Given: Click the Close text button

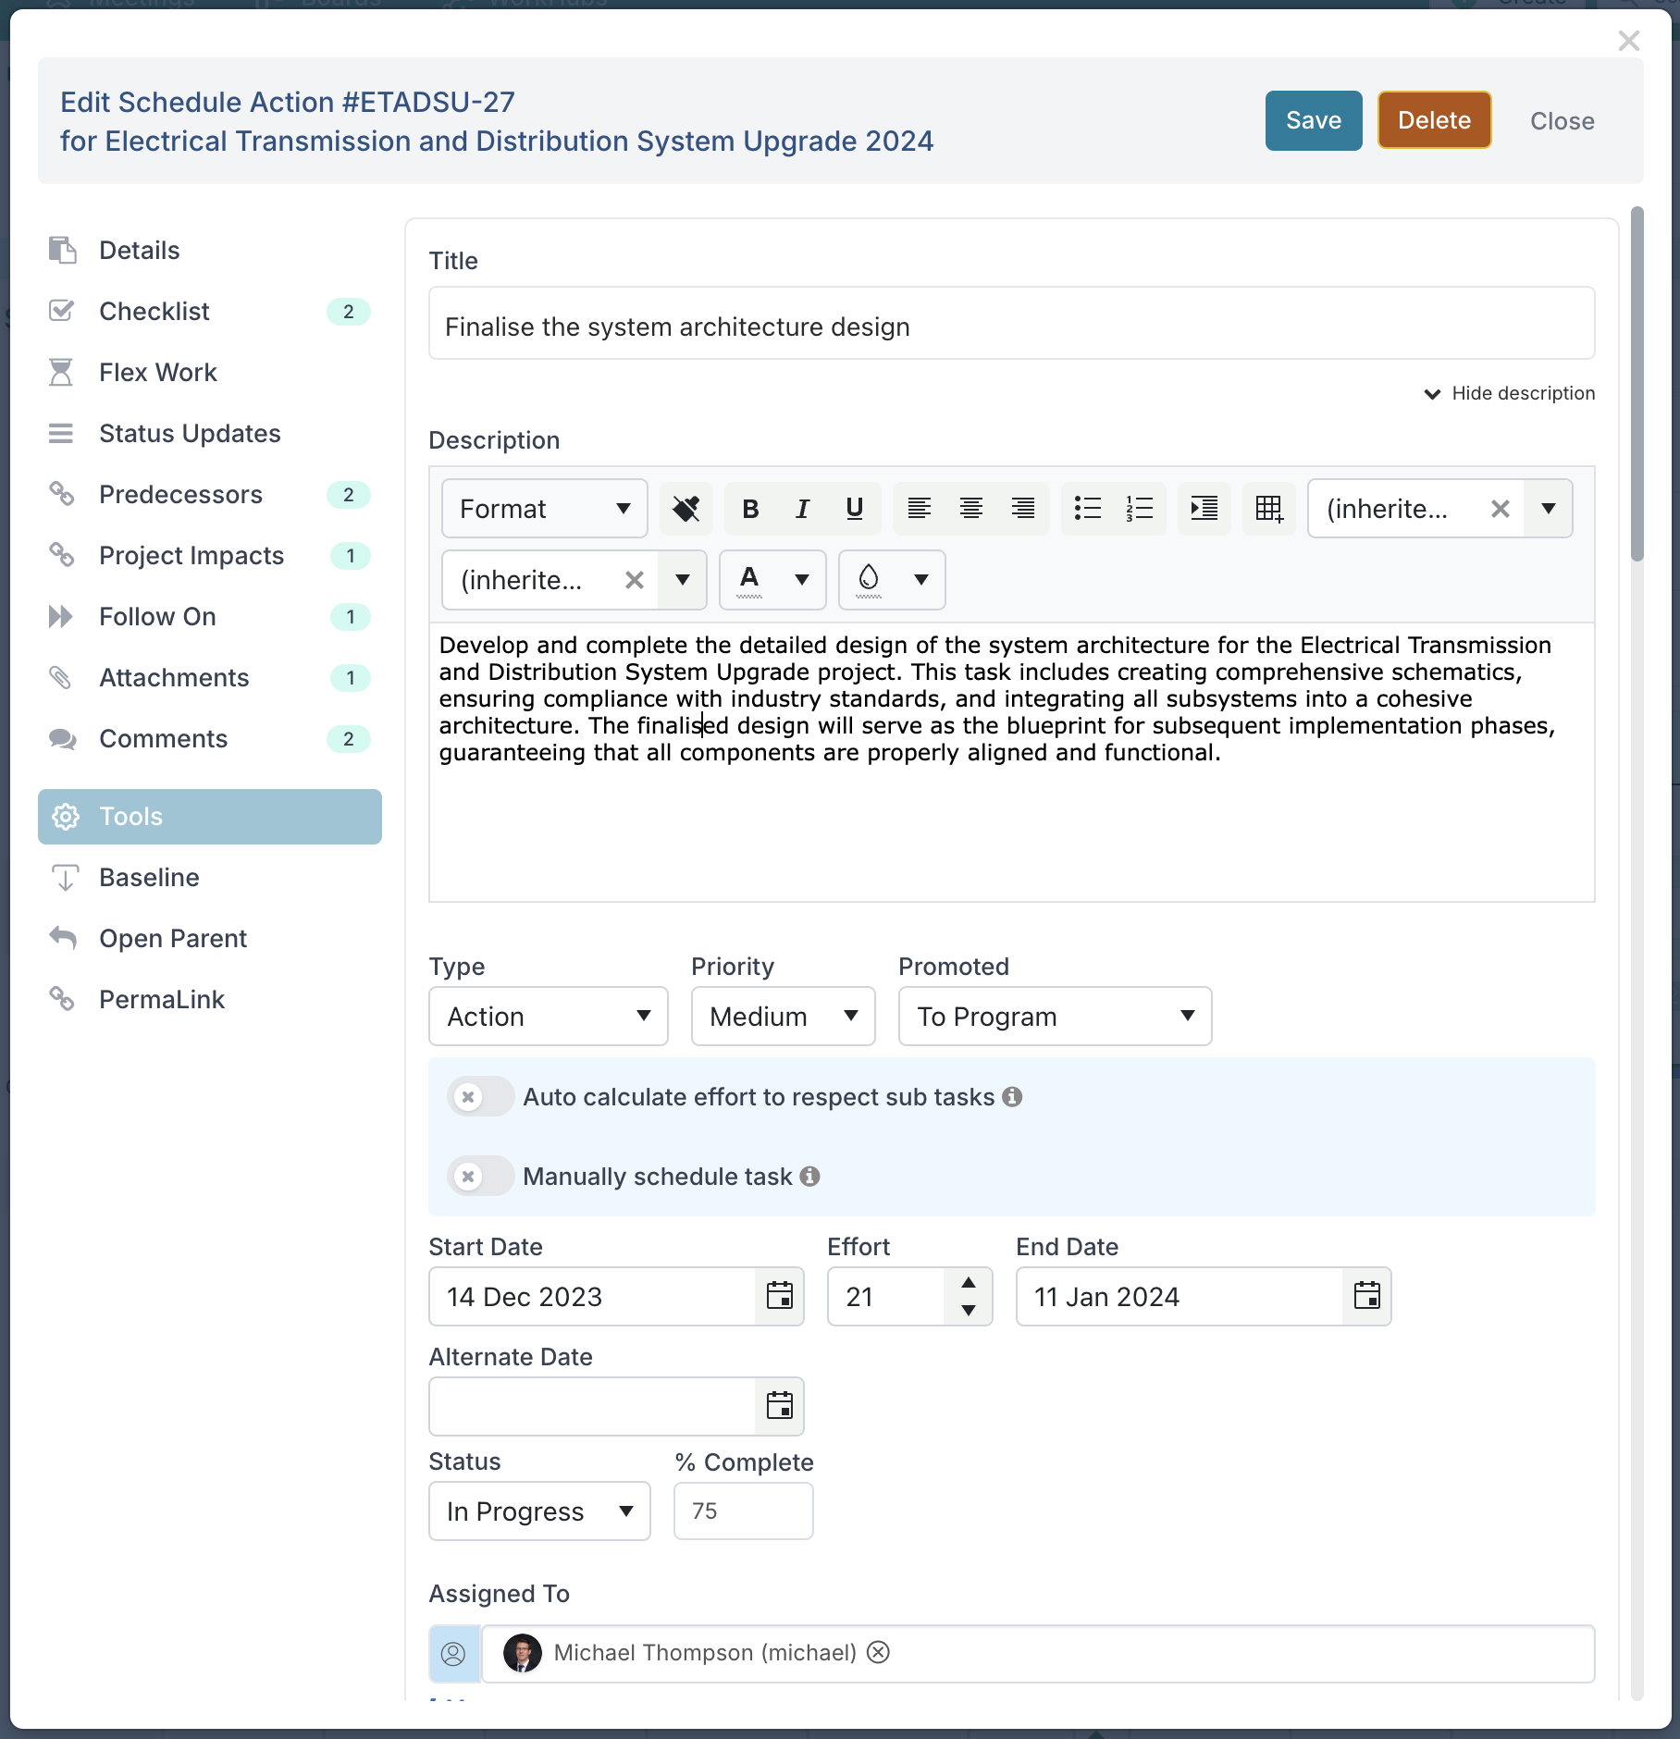Looking at the screenshot, I should pyautogui.click(x=1562, y=121).
